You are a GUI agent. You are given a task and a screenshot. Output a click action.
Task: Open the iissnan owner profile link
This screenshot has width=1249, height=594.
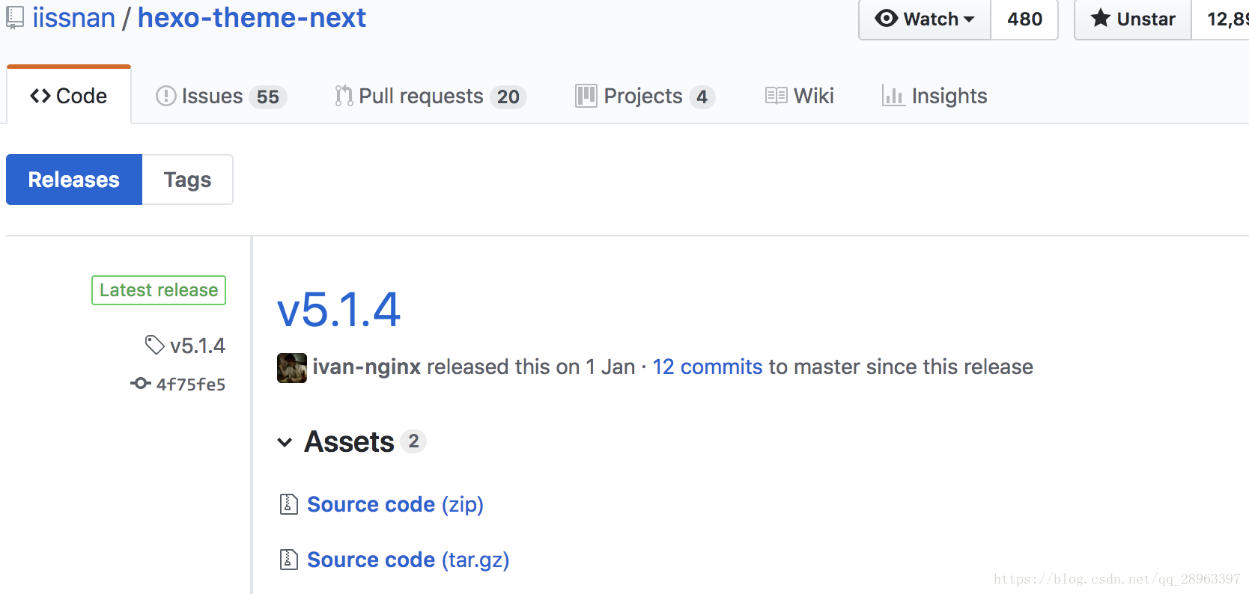[x=74, y=17]
